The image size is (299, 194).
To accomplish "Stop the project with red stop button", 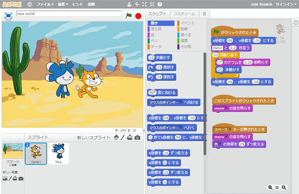I will [138, 16].
